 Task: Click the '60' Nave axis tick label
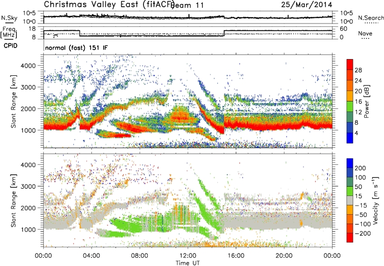tap(344, 29)
